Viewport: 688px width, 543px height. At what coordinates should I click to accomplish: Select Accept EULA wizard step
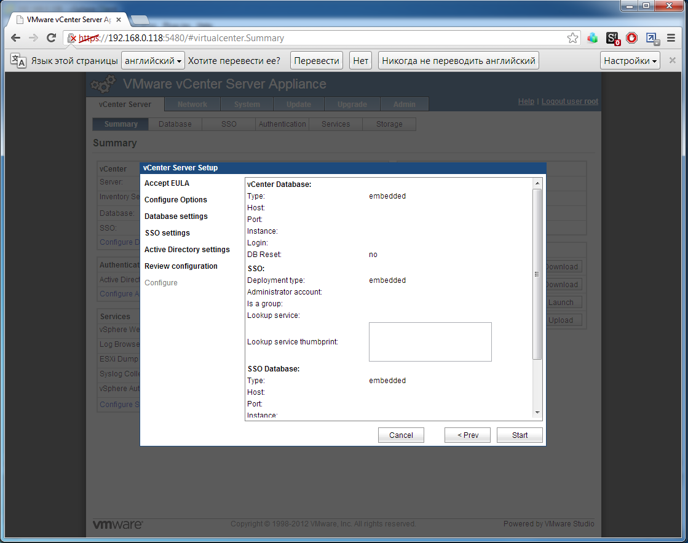pyautogui.click(x=167, y=183)
